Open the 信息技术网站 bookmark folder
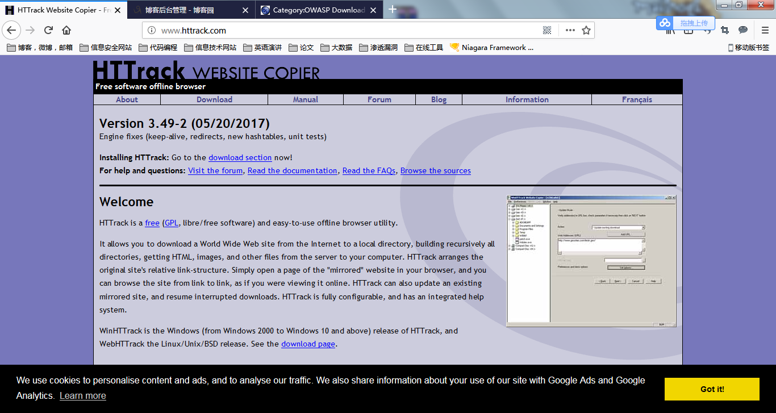Viewport: 776px width, 413px height. click(210, 48)
